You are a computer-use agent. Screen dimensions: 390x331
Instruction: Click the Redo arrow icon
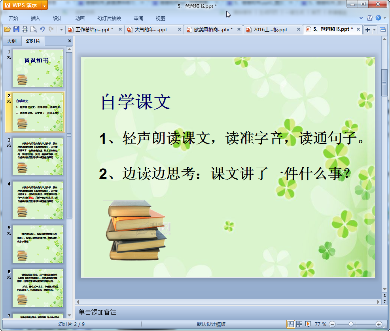click(x=51, y=29)
